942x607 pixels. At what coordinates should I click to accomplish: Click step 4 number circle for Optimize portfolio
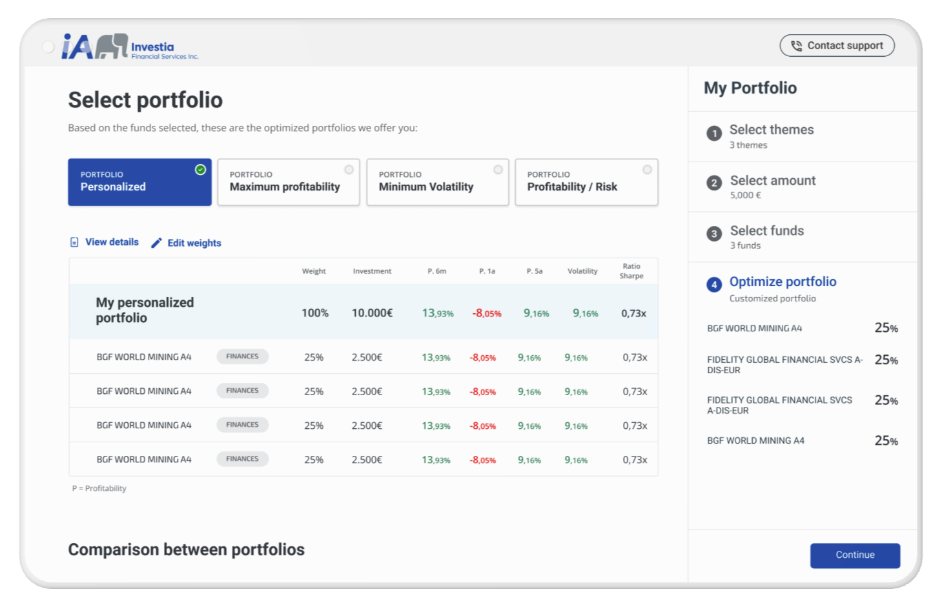point(714,284)
